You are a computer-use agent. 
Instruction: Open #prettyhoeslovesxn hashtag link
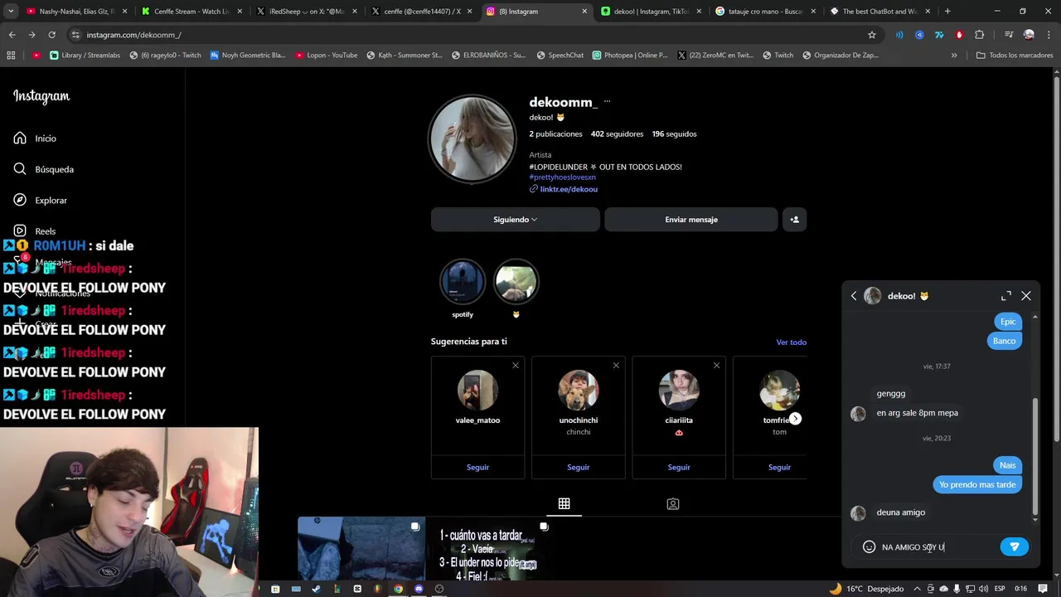pyautogui.click(x=562, y=177)
